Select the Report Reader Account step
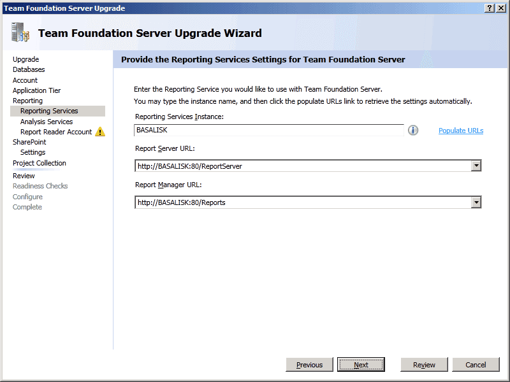Screen dimensions: 510x382 point(56,132)
